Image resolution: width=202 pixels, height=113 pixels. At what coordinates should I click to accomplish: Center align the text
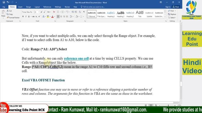point(61,17)
